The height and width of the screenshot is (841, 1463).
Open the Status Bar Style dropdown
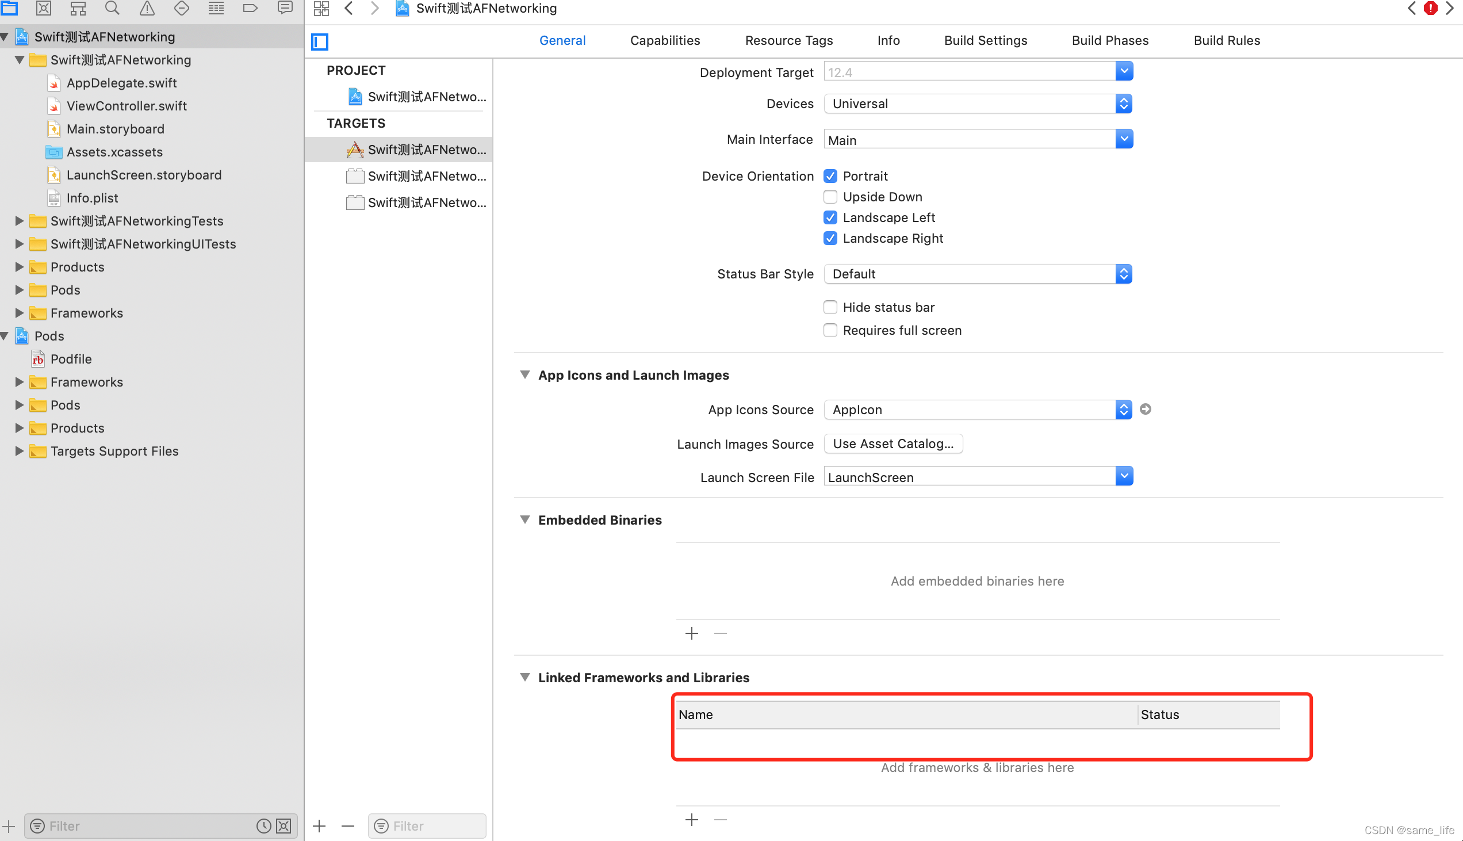pyautogui.click(x=978, y=274)
